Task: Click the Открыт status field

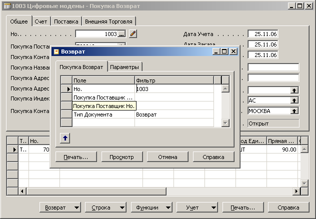Action: (273, 123)
